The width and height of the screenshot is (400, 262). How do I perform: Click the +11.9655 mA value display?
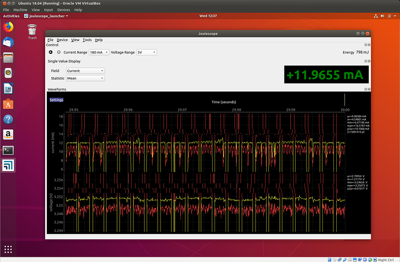(326, 75)
